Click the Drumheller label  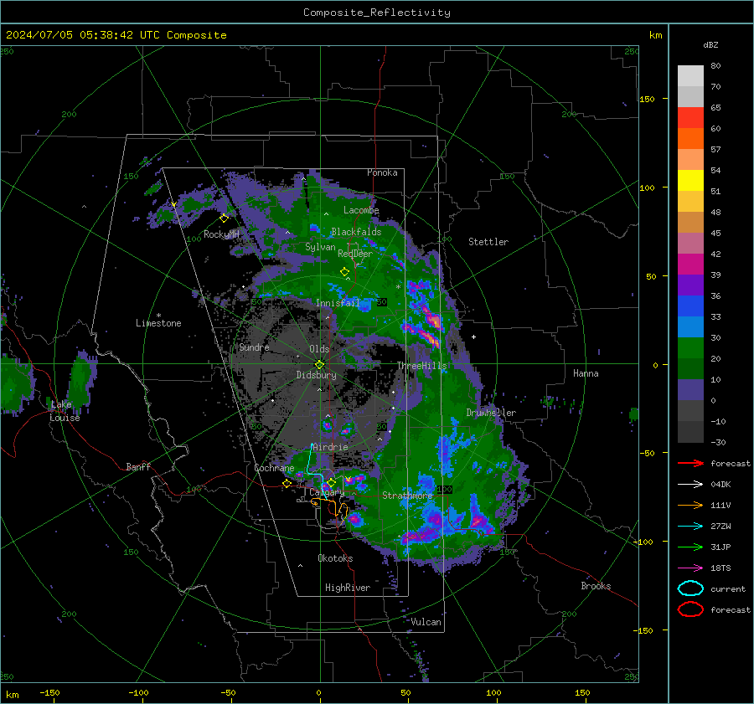491,413
